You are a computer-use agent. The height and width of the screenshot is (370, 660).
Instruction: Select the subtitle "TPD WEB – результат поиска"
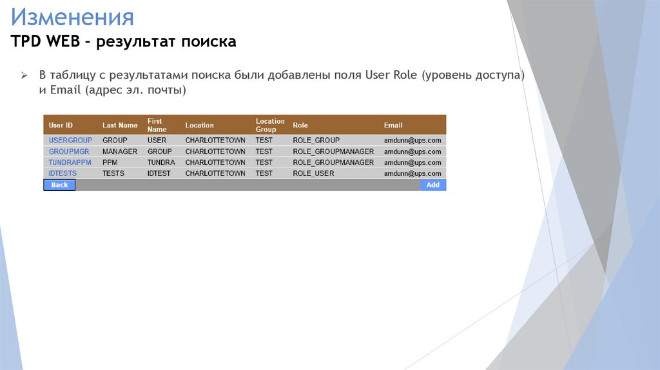coord(124,42)
